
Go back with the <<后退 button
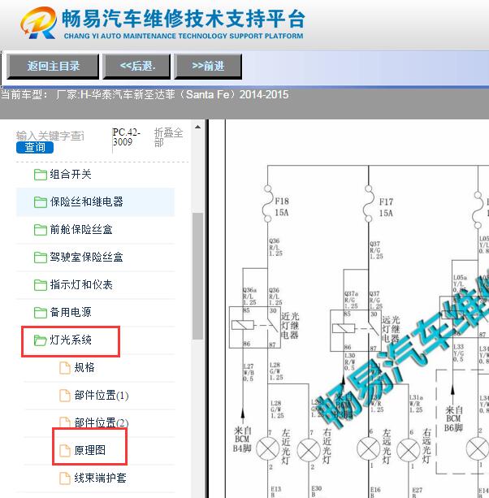coord(136,66)
